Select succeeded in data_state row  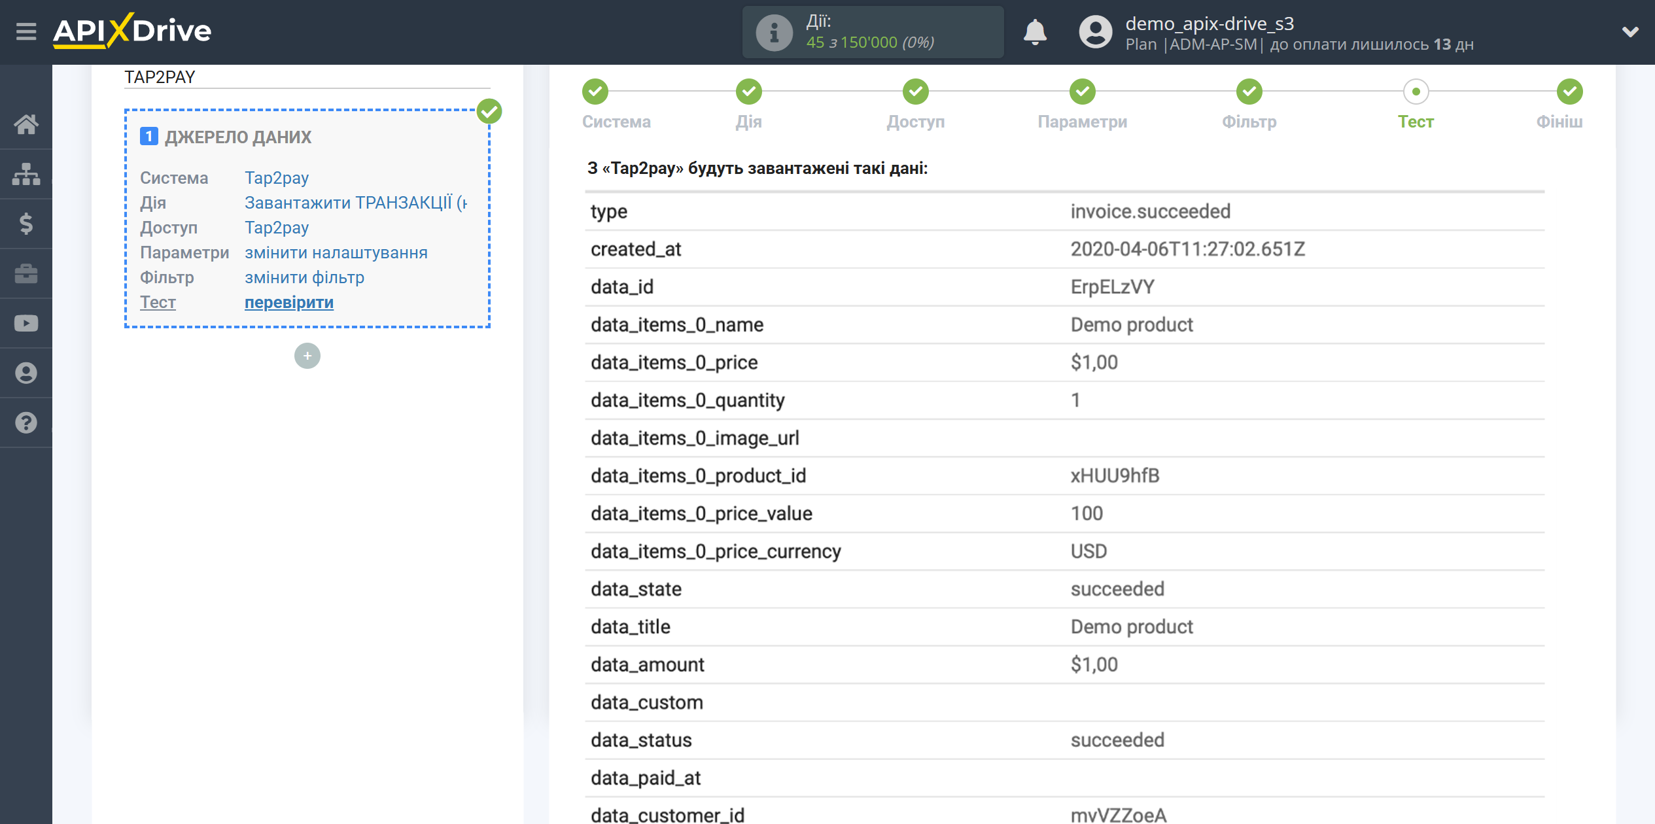click(x=1117, y=589)
